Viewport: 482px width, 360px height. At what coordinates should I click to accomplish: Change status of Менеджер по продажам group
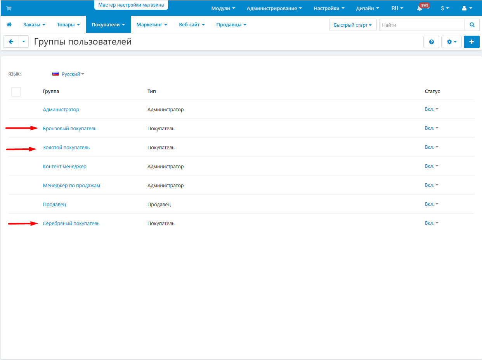click(432, 185)
